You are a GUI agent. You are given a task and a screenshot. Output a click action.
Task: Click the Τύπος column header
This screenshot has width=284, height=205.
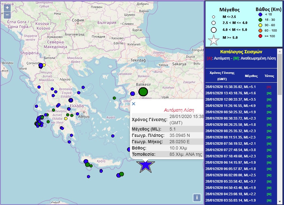click(x=269, y=76)
